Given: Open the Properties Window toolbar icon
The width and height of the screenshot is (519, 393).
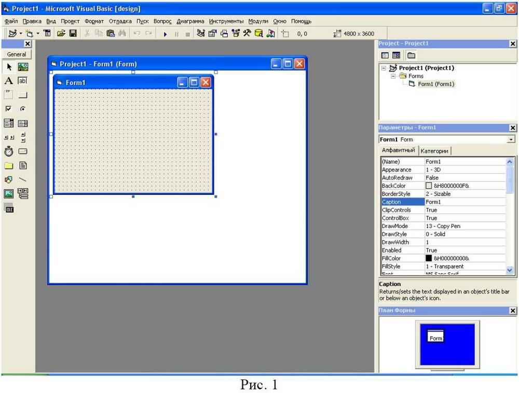Looking at the screenshot, I should pos(212,33).
